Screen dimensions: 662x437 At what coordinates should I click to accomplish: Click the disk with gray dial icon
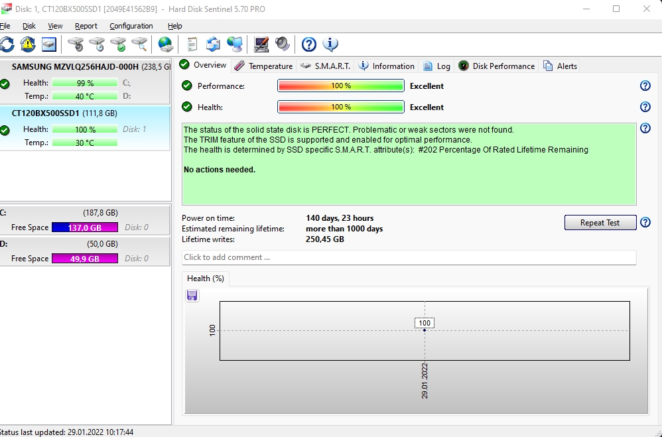(x=76, y=44)
